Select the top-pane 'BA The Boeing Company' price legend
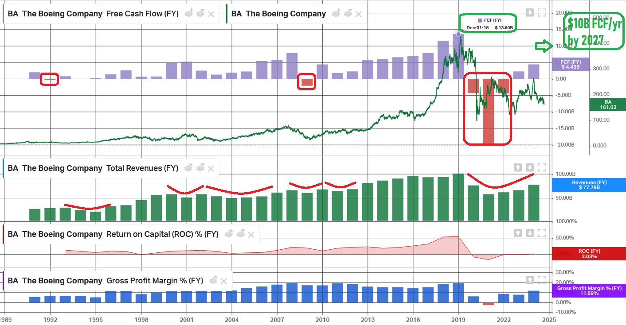Image resolution: width=626 pixels, height=325 pixels. point(278,14)
